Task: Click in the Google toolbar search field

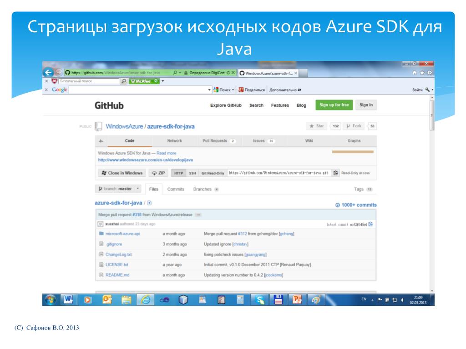Action: pos(137,90)
